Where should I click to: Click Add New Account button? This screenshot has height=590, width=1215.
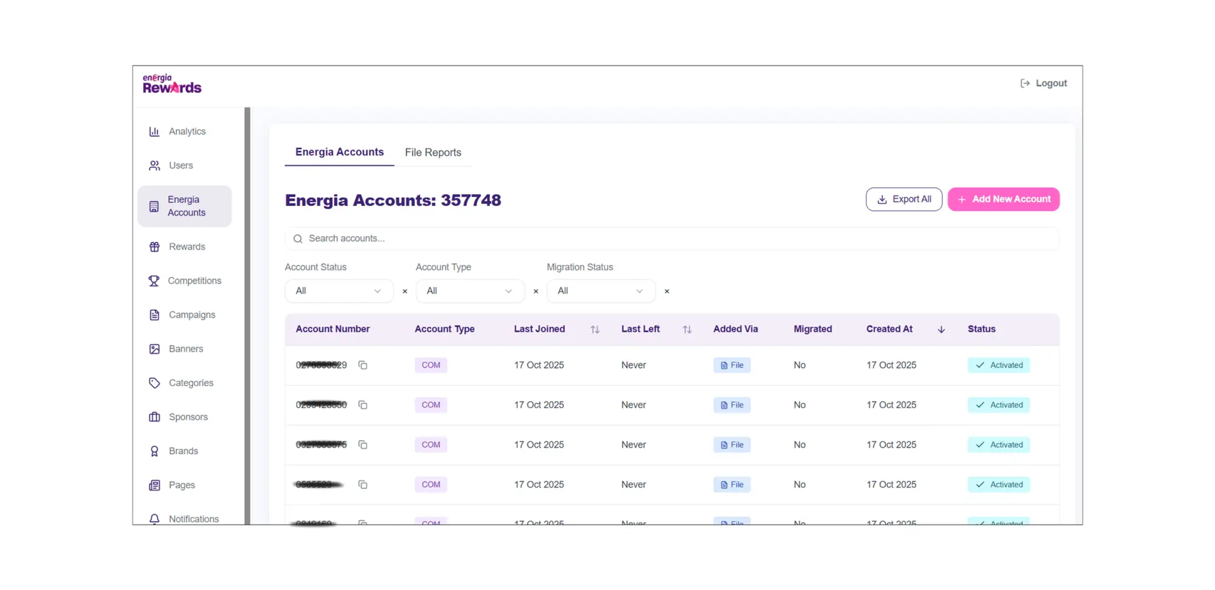[1003, 199]
